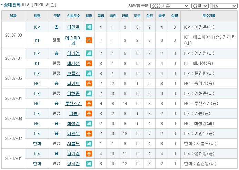Image resolution: width=239 pixels, height=170 pixels.
Task: Open starter 임기영 link for 20-07-01
Action: click(x=73, y=153)
